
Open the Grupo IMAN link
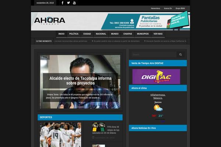click(x=180, y=8)
